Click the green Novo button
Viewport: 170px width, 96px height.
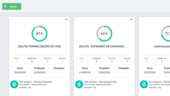click(x=12, y=6)
